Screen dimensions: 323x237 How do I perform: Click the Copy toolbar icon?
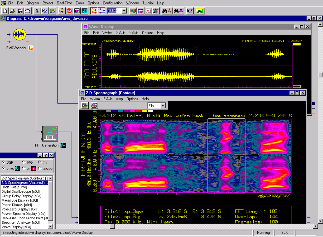click(45, 11)
